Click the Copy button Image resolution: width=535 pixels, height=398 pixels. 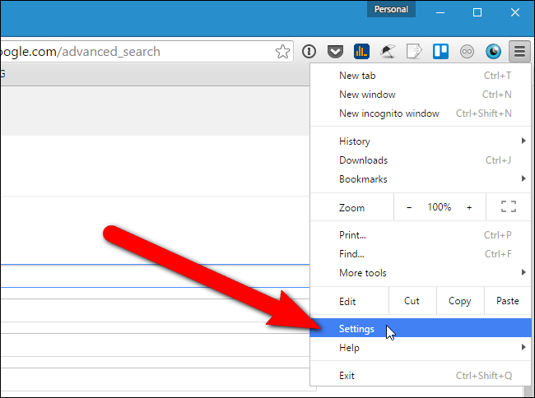pyautogui.click(x=459, y=301)
